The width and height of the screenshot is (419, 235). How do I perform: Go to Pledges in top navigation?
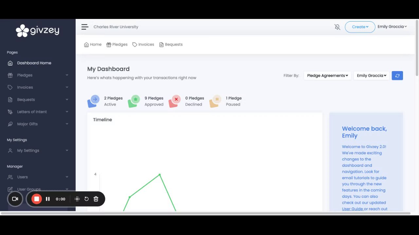(117, 44)
